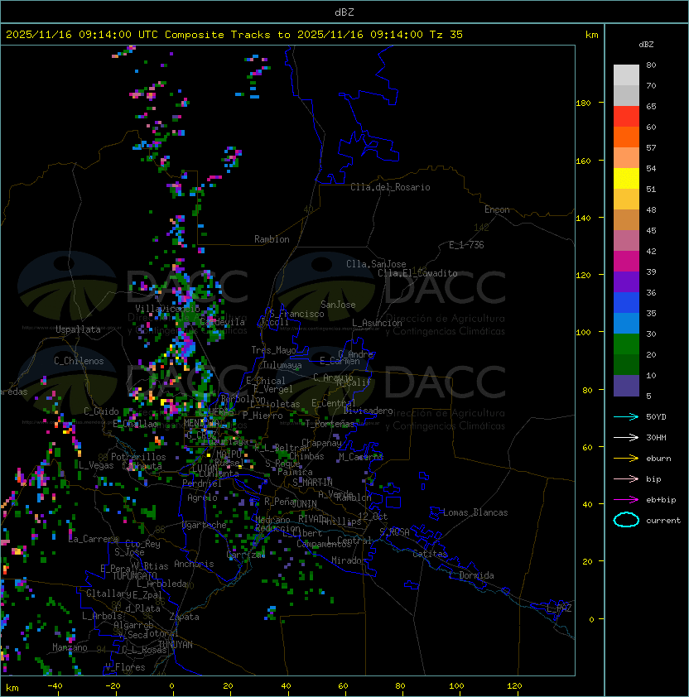
Task: Pick the magenta swatch above 39 dBZ
Action: (x=626, y=262)
